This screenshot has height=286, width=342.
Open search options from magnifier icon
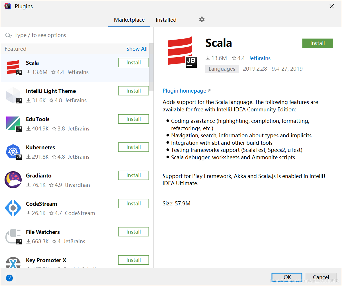tap(9, 35)
